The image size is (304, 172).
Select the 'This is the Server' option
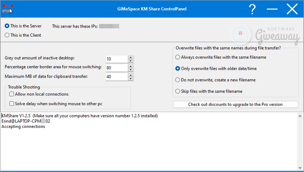[7, 26]
